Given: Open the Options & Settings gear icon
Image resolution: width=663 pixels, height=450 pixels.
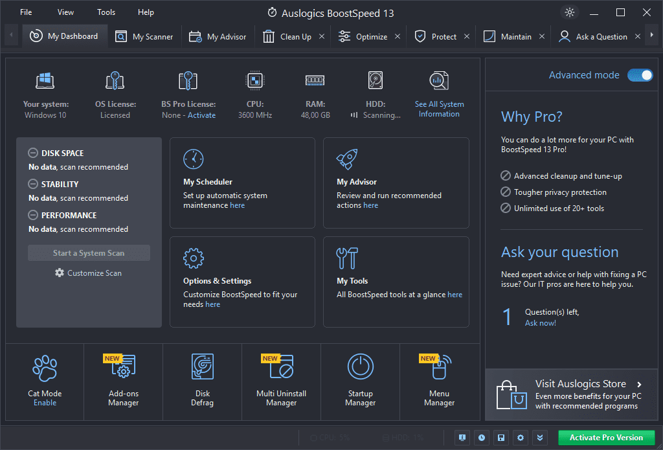Looking at the screenshot, I should coord(193,258).
